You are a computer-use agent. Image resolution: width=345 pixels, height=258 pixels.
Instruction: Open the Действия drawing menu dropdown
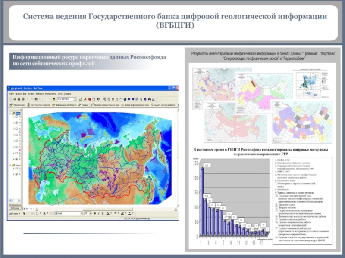click(15, 213)
